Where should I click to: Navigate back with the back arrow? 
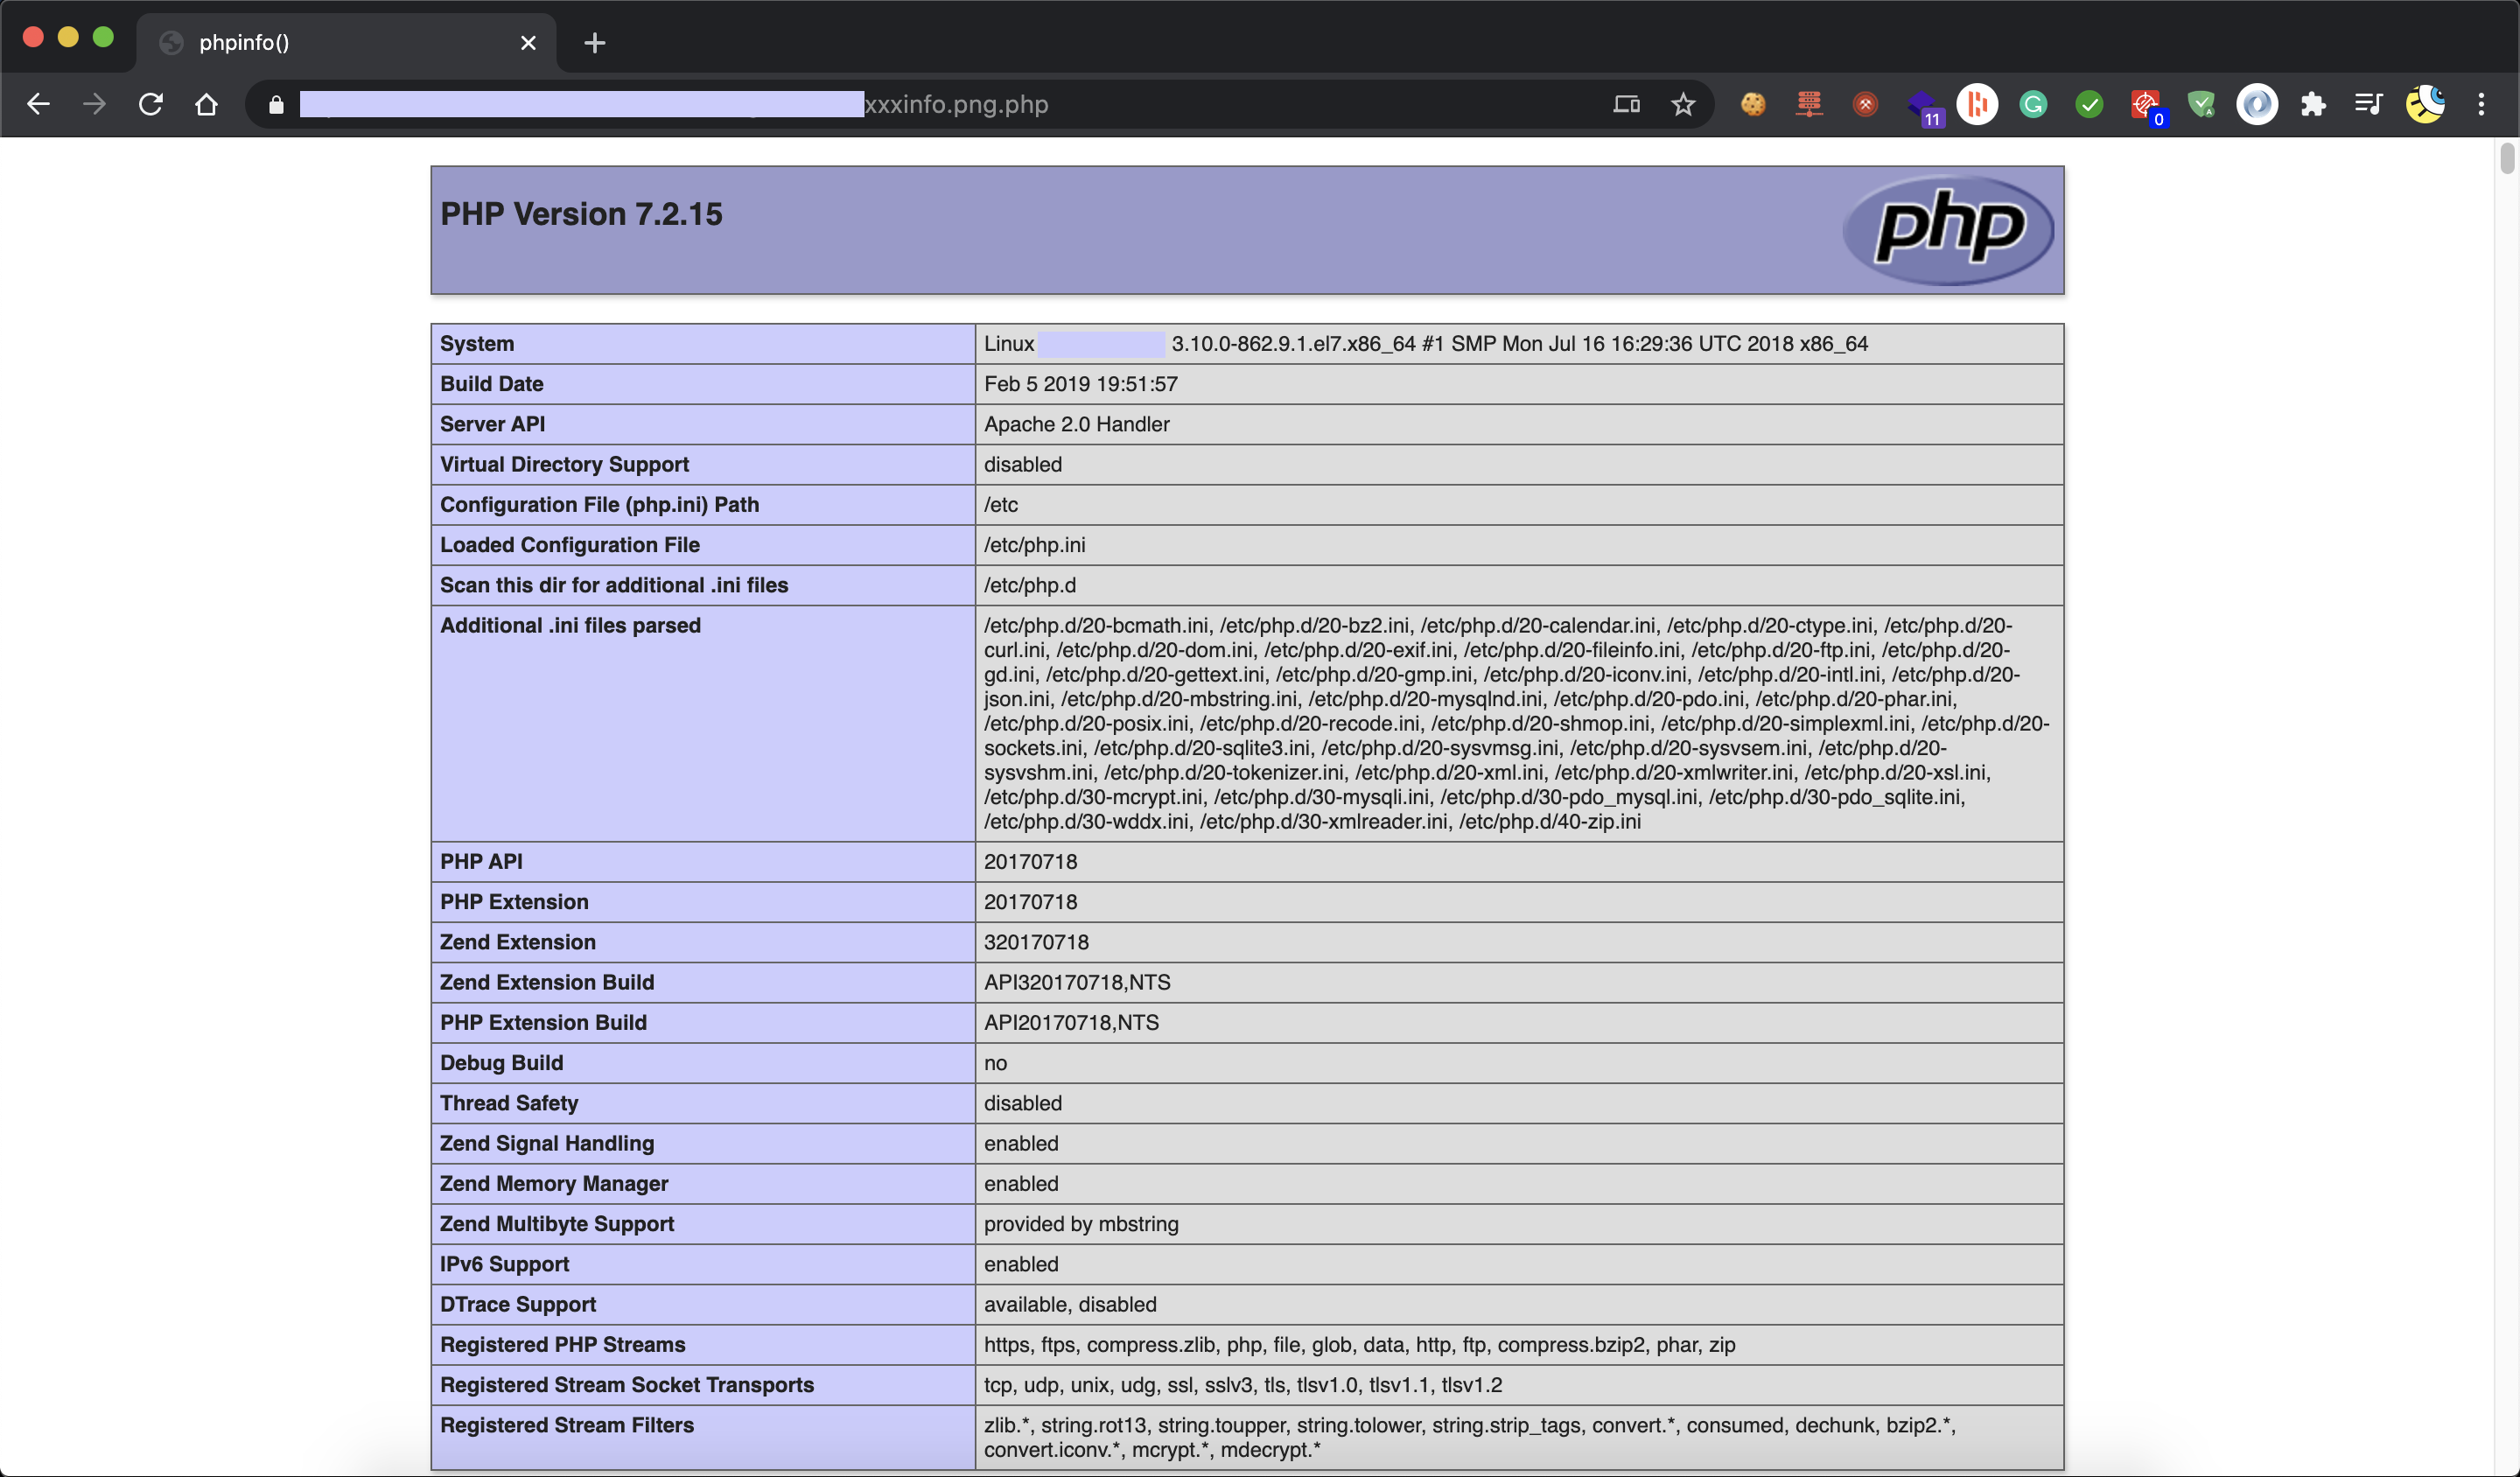click(x=38, y=104)
